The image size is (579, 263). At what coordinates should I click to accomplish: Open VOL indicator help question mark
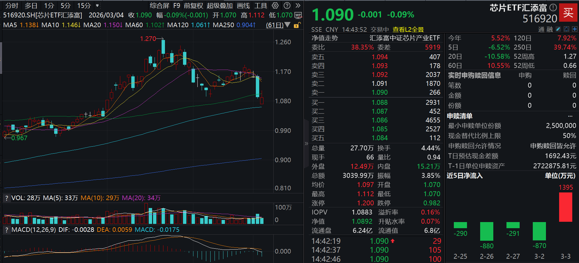pos(6,198)
